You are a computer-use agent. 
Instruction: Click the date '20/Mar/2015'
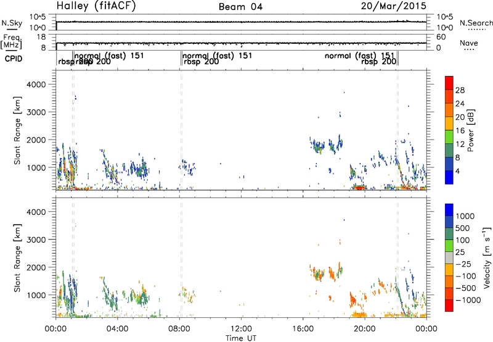click(x=393, y=6)
